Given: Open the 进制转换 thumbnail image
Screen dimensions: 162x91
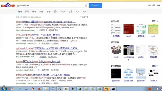Looking at the screenshot, I should coord(116,29).
